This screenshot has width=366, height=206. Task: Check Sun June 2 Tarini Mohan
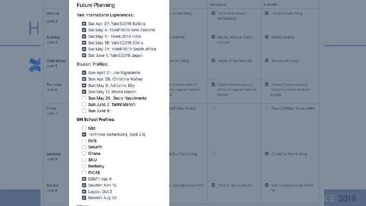84,105
